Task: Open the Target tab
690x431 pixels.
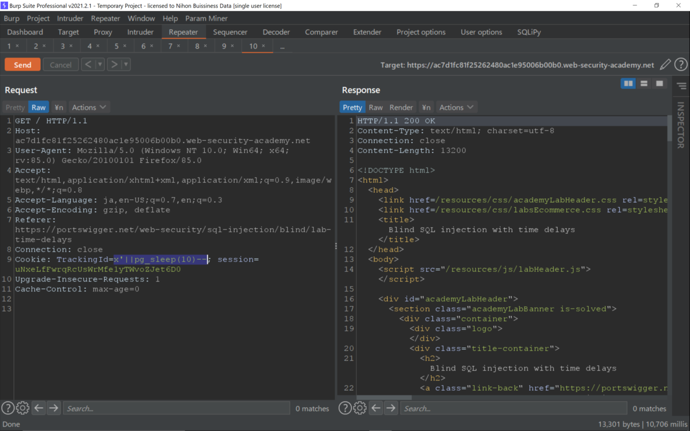Action: pos(68,32)
